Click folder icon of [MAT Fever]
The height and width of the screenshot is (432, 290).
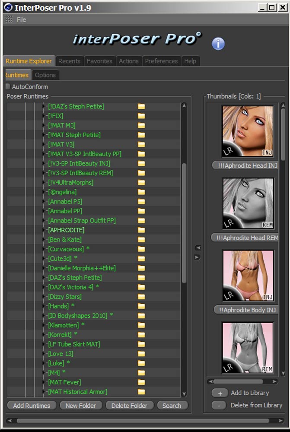click(x=141, y=382)
